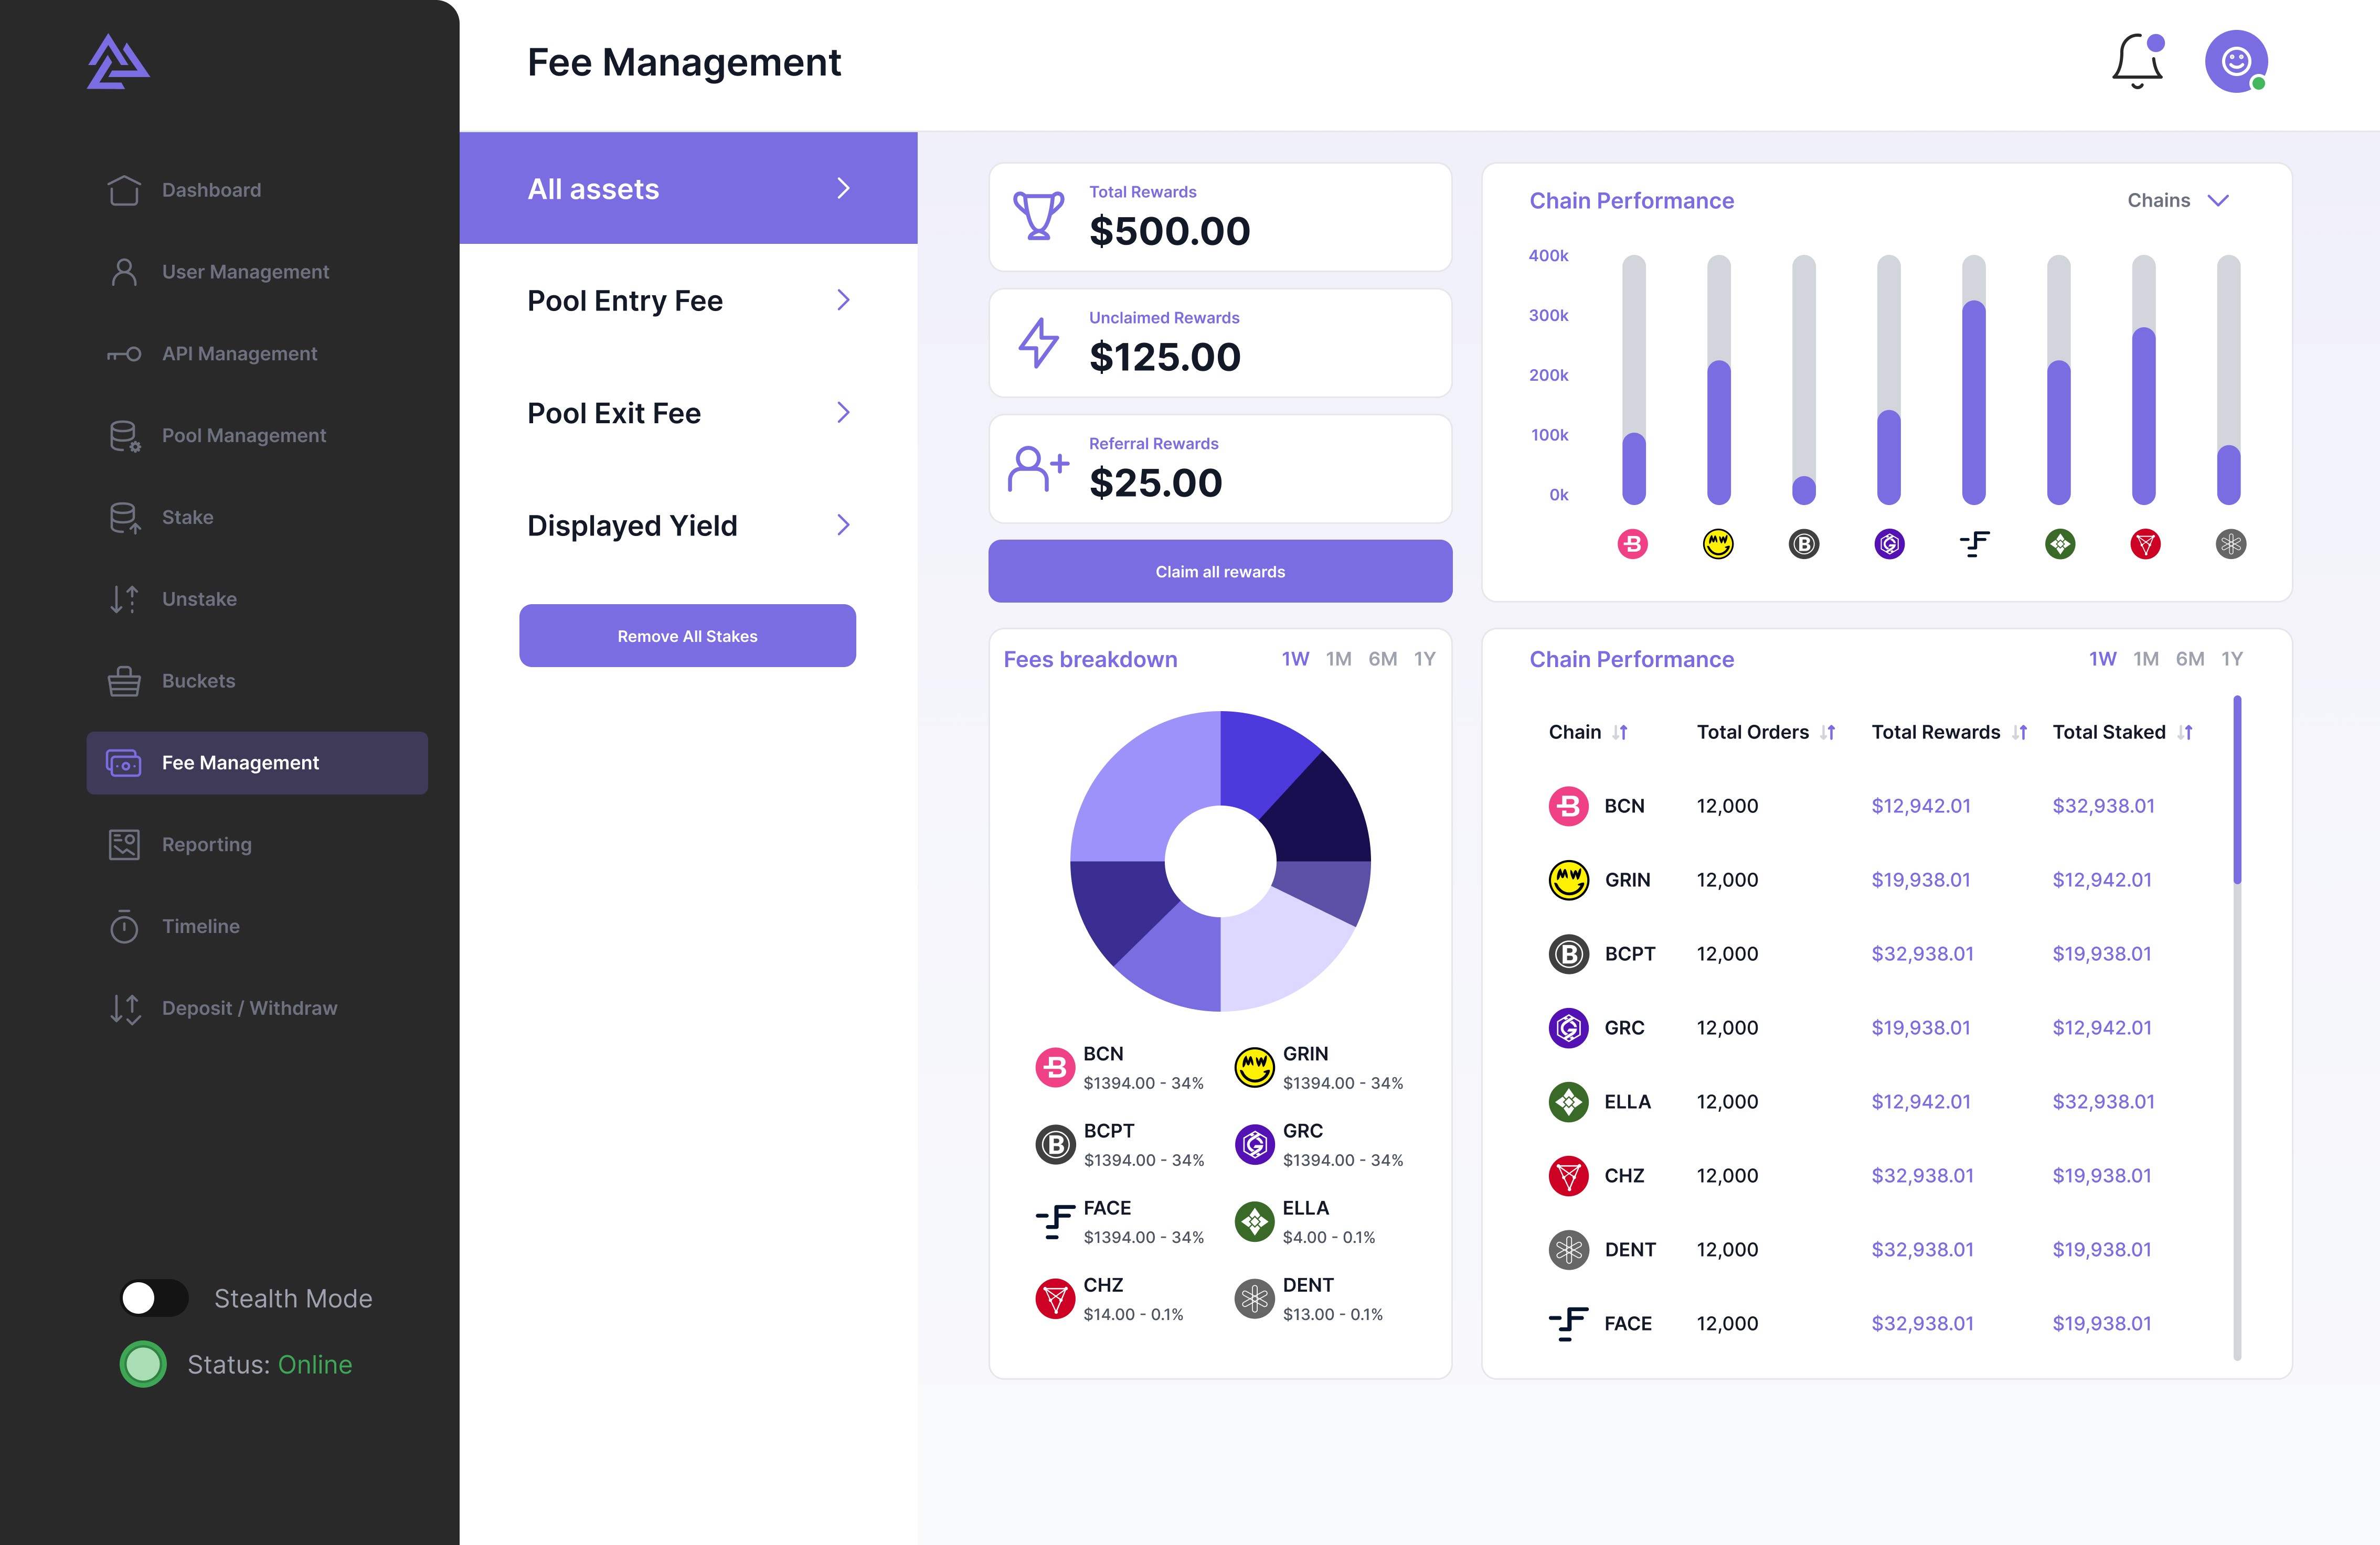Sort the table by Chain column
The image size is (2380, 1545).
tap(1620, 733)
